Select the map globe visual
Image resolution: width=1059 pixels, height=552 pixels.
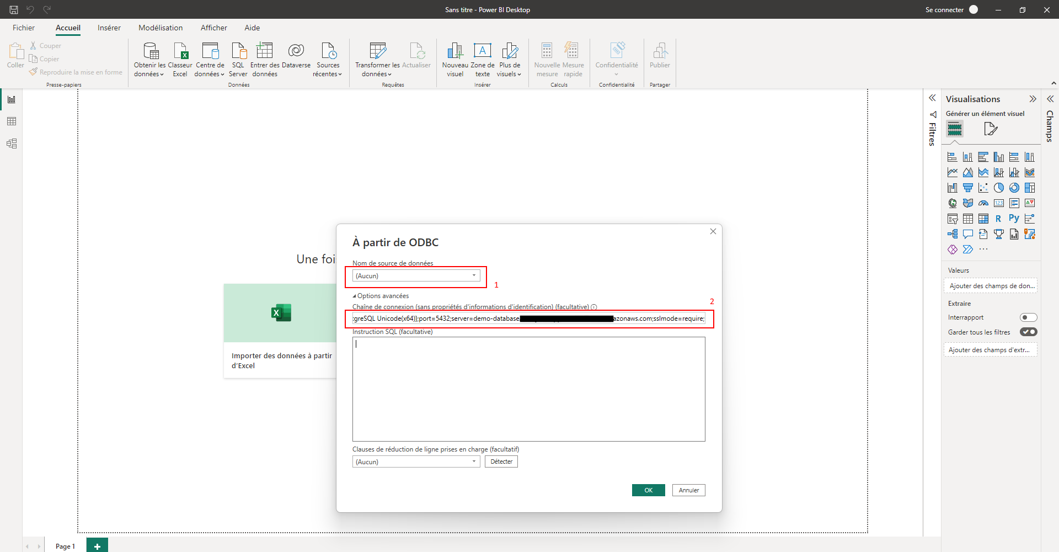[953, 203]
